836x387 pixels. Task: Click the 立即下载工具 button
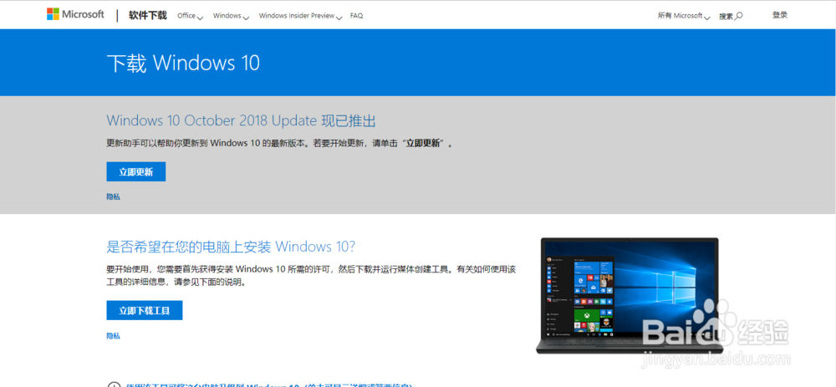pyautogui.click(x=145, y=310)
